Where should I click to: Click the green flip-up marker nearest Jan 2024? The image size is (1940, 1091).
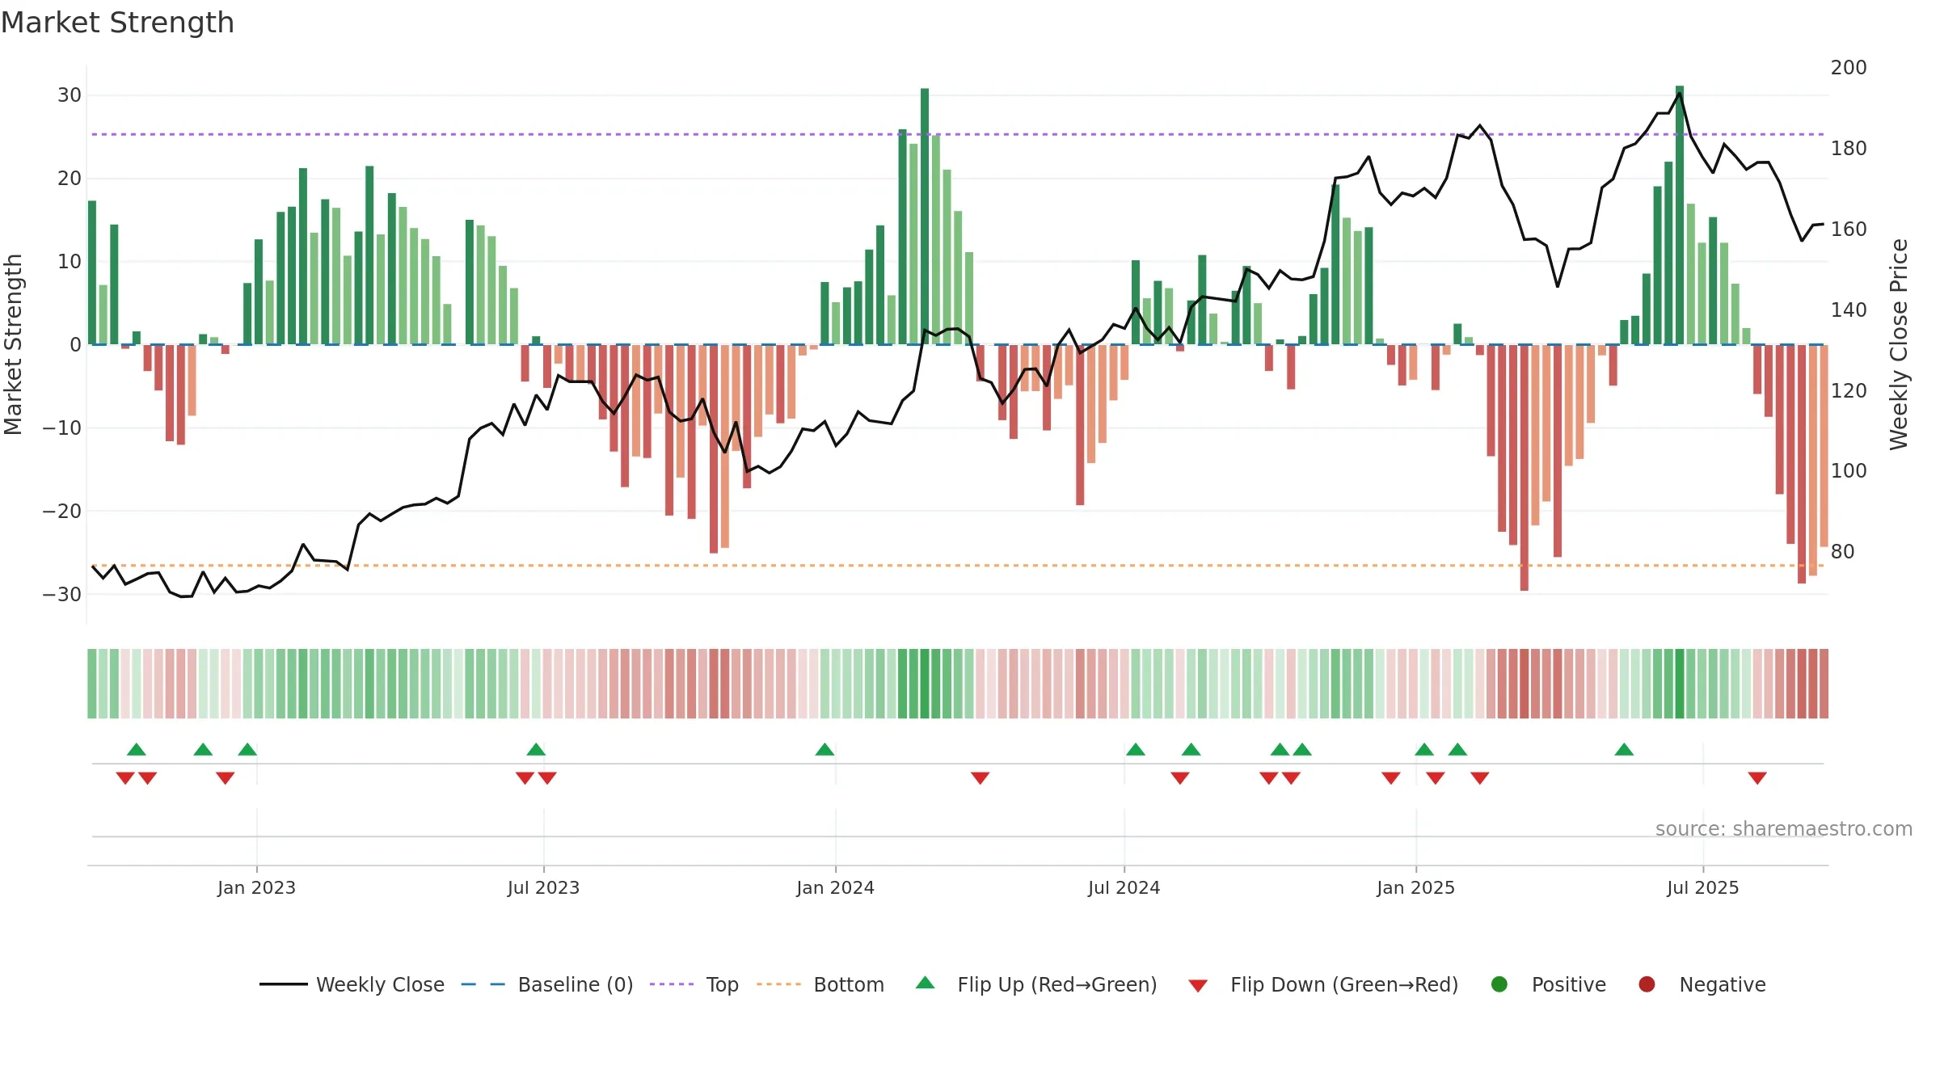point(824,749)
